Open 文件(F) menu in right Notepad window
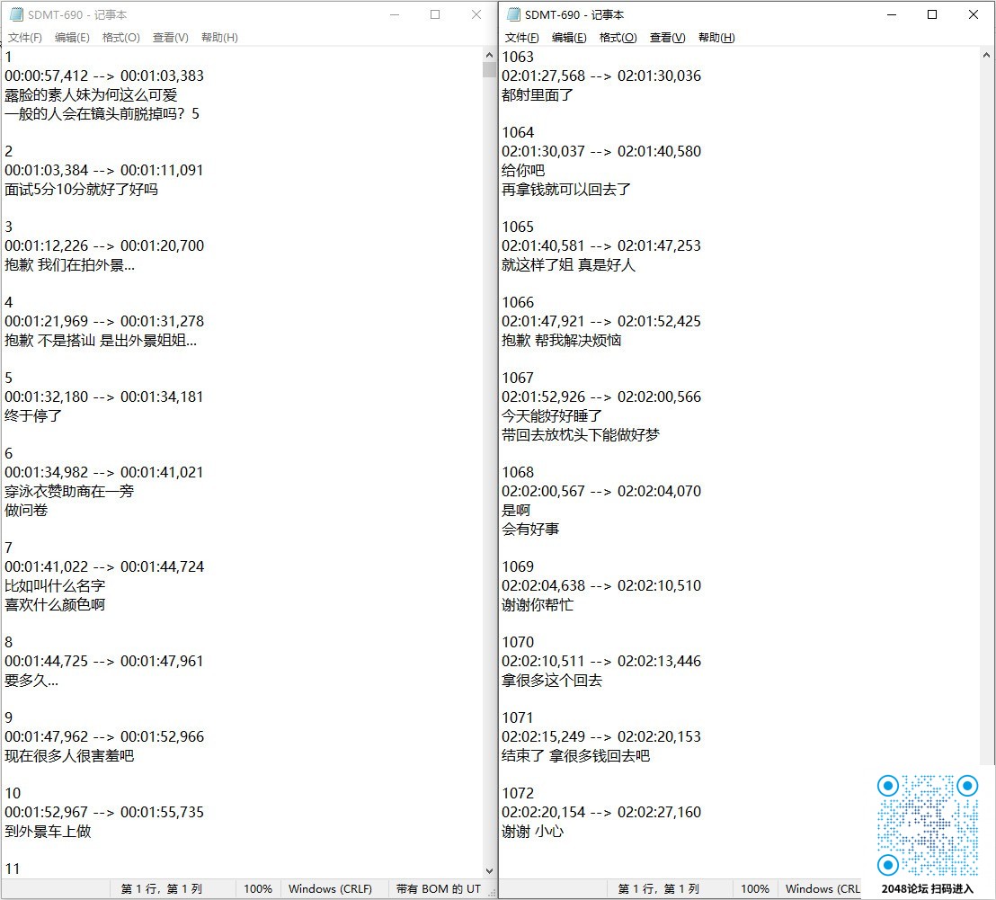 click(521, 38)
